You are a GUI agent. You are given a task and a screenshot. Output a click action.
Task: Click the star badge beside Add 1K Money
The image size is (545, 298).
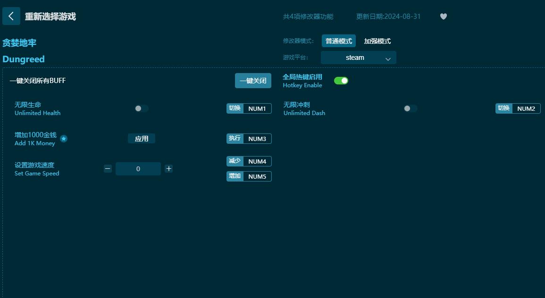point(64,139)
